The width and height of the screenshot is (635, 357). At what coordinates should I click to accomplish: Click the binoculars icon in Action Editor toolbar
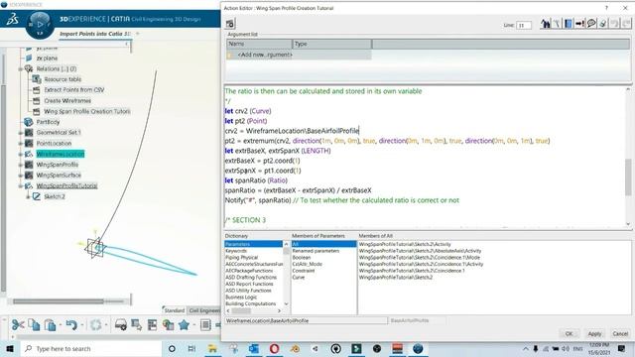coord(545,24)
